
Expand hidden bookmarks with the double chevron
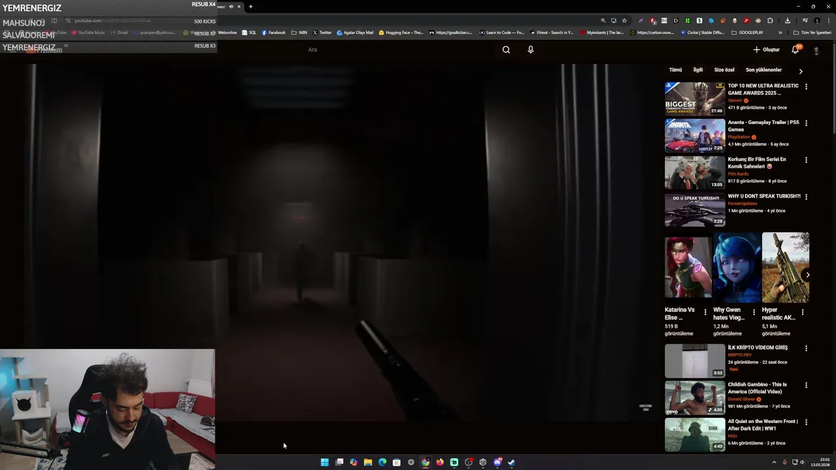click(x=780, y=33)
